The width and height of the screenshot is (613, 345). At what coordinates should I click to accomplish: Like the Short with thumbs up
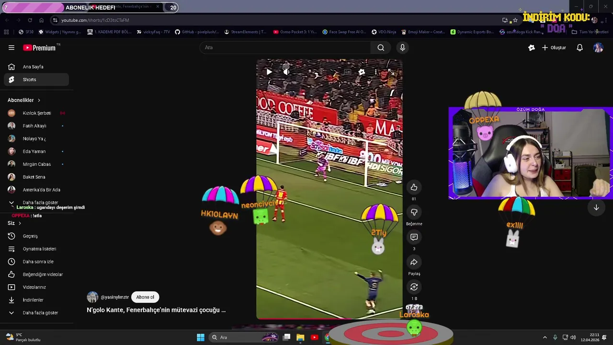[414, 187]
